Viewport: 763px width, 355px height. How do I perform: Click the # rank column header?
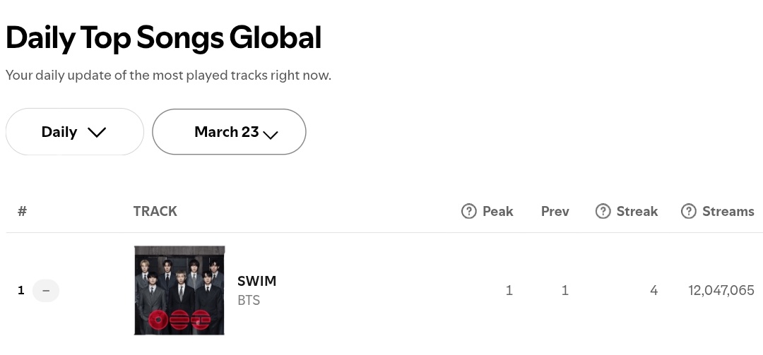[22, 211]
